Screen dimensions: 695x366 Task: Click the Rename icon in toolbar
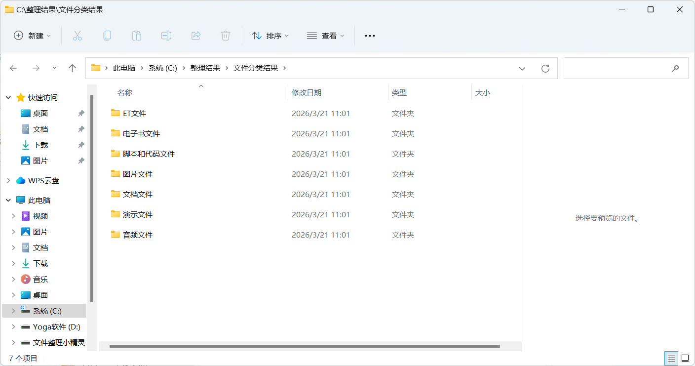(166, 36)
